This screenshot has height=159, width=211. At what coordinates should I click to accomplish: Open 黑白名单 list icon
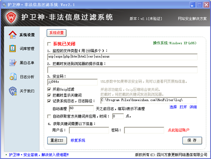(13, 62)
